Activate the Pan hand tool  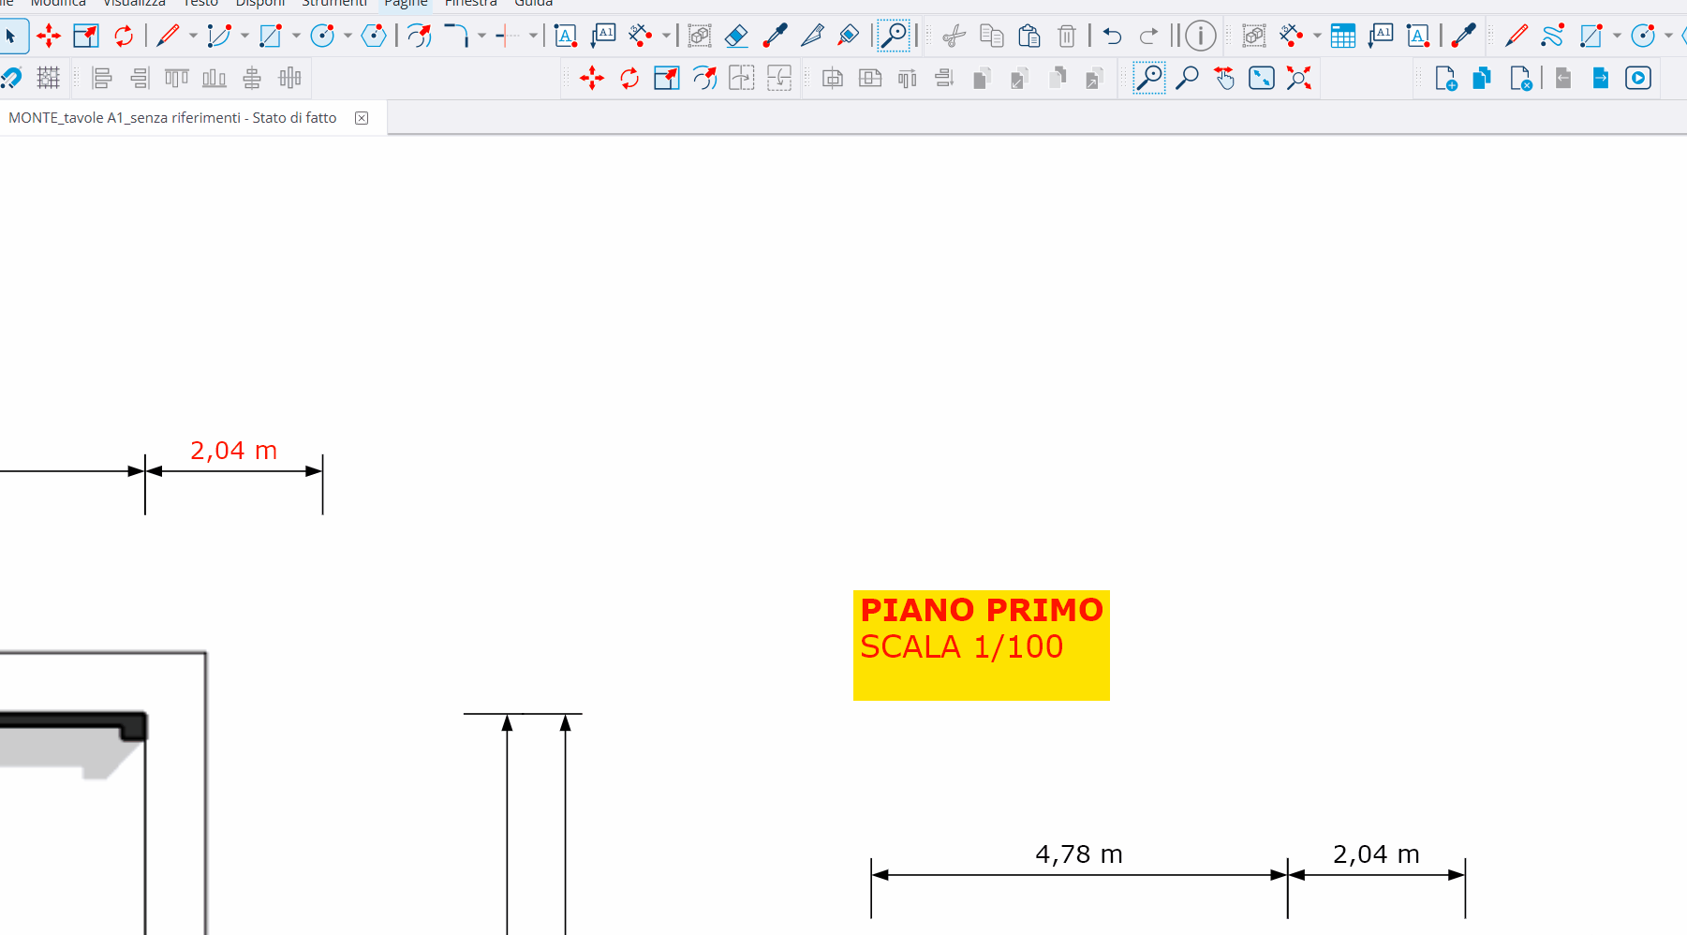(x=1224, y=79)
